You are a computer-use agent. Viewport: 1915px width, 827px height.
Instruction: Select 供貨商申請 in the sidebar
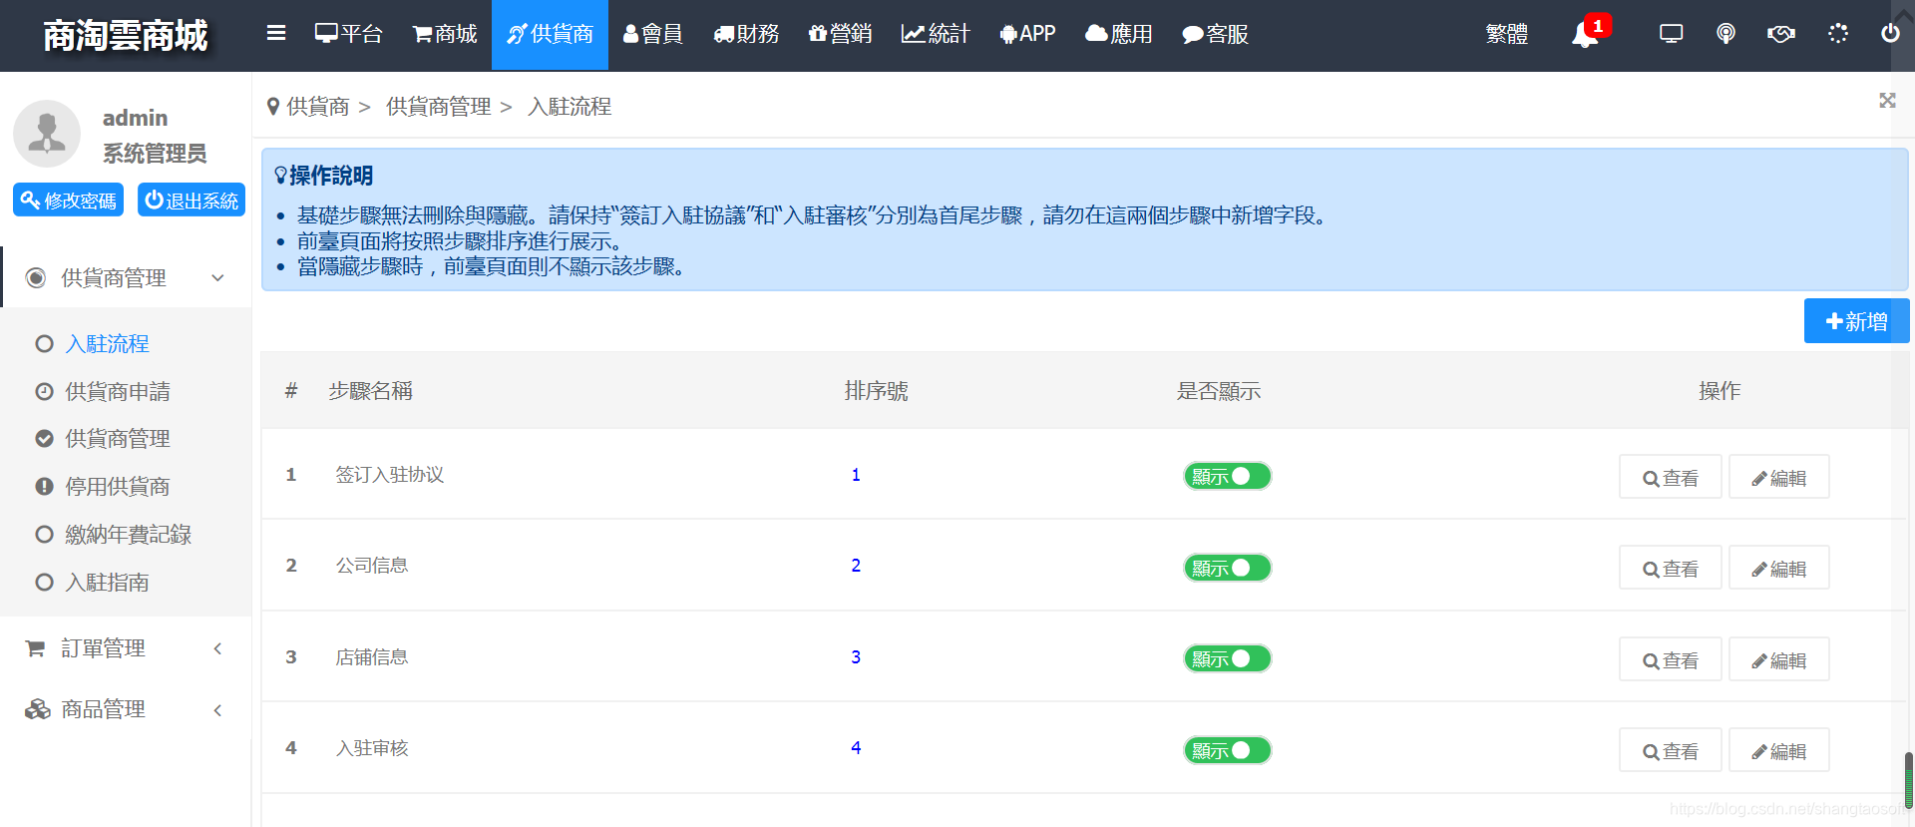(x=117, y=392)
